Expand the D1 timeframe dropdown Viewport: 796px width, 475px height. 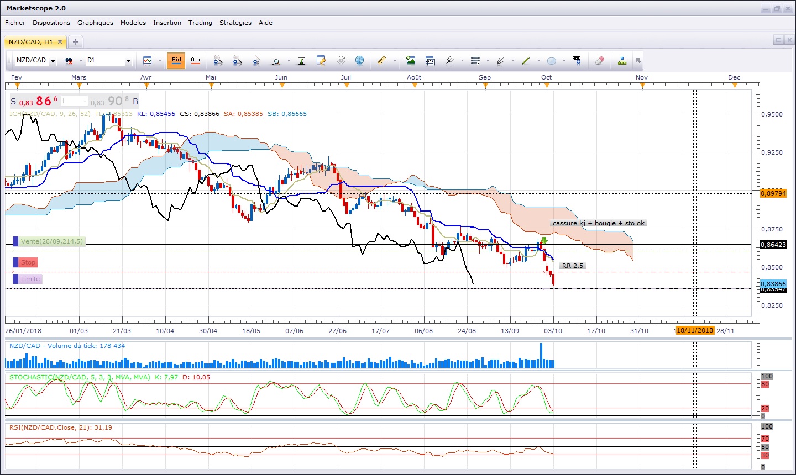(x=128, y=61)
